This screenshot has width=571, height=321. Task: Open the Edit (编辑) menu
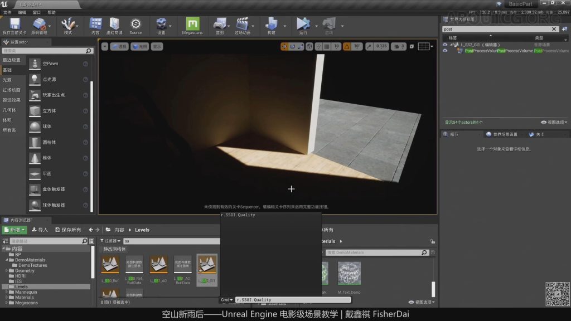click(x=22, y=12)
